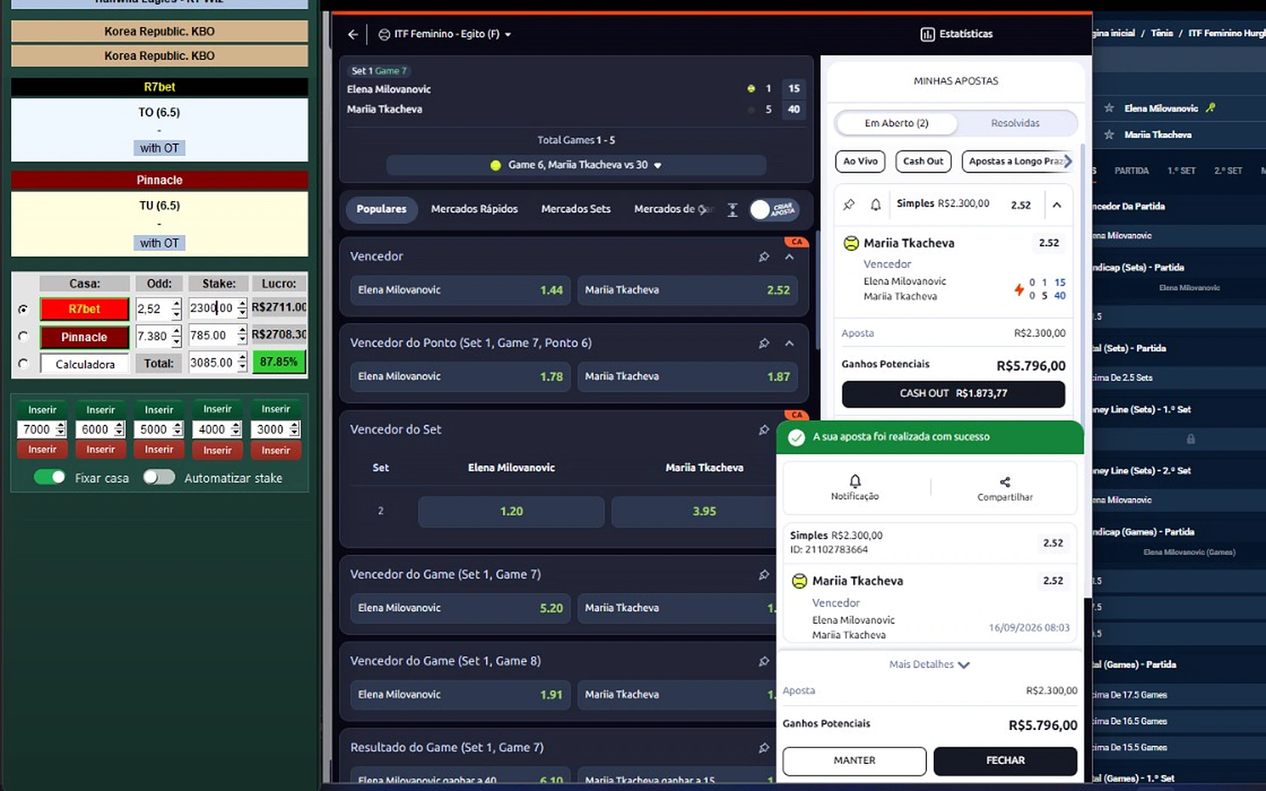Viewport: 1266px width, 791px height.
Task: Click with OT tag under R7bet
Action: 159,148
